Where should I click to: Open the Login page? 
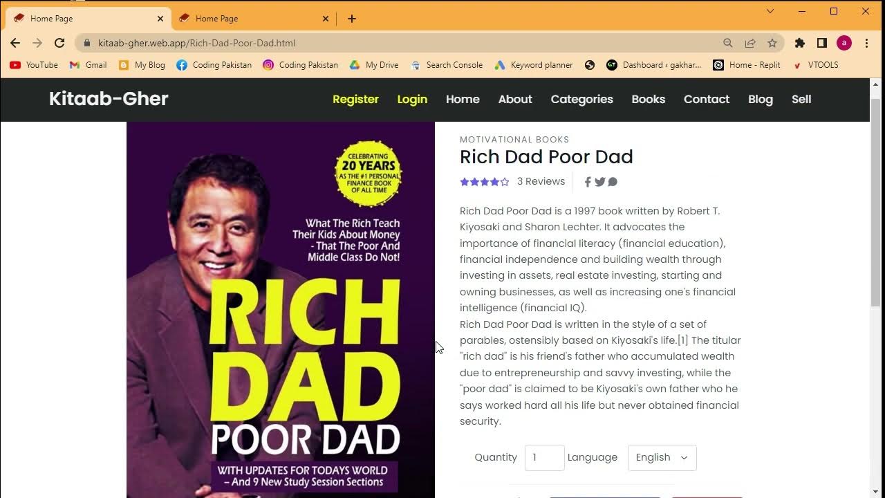412,100
